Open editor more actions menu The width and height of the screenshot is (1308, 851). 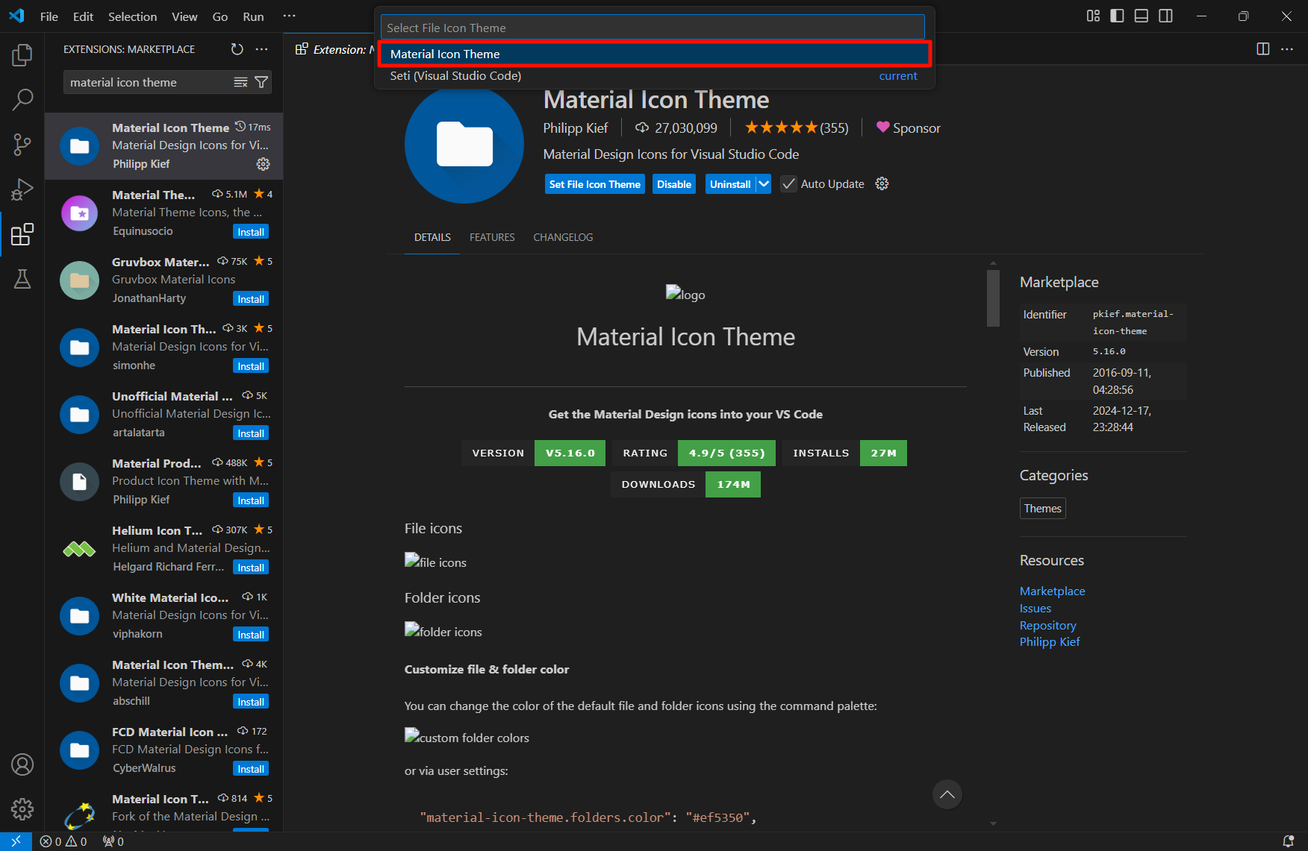[x=1287, y=49]
